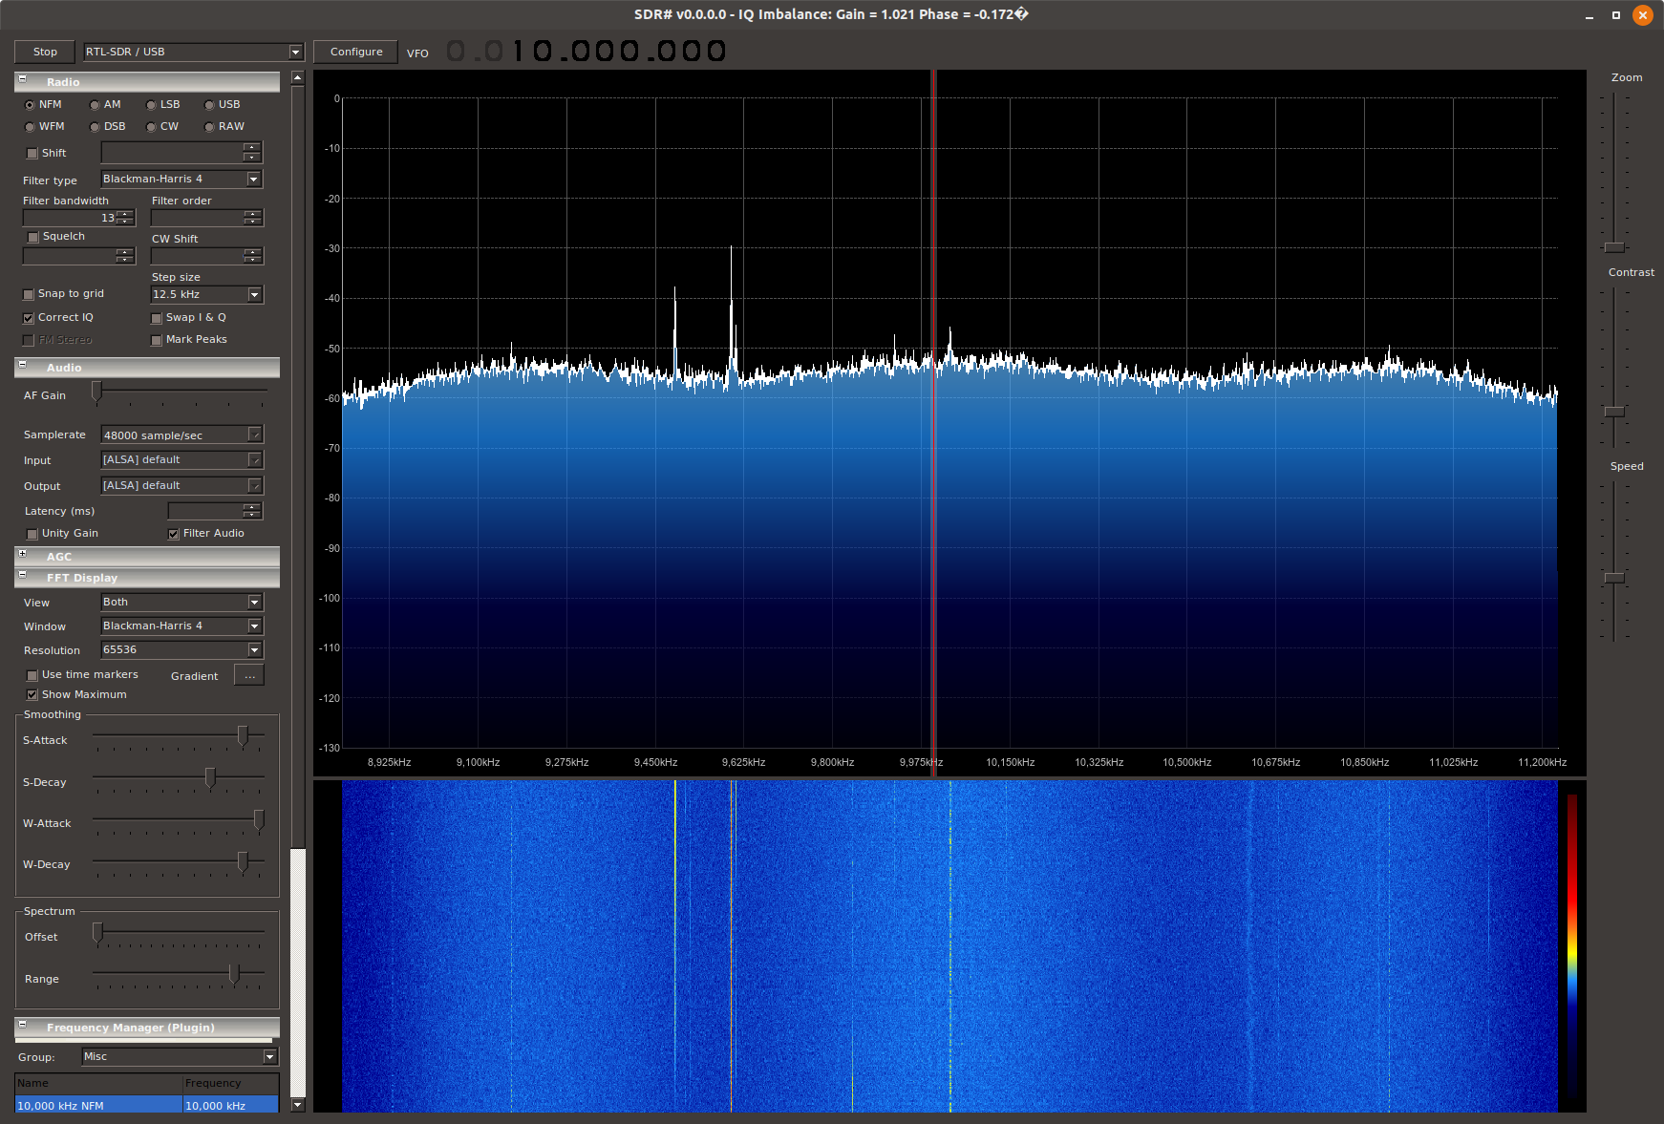Expand the AGC panel plus icon
This screenshot has height=1124, width=1664.
(x=23, y=555)
